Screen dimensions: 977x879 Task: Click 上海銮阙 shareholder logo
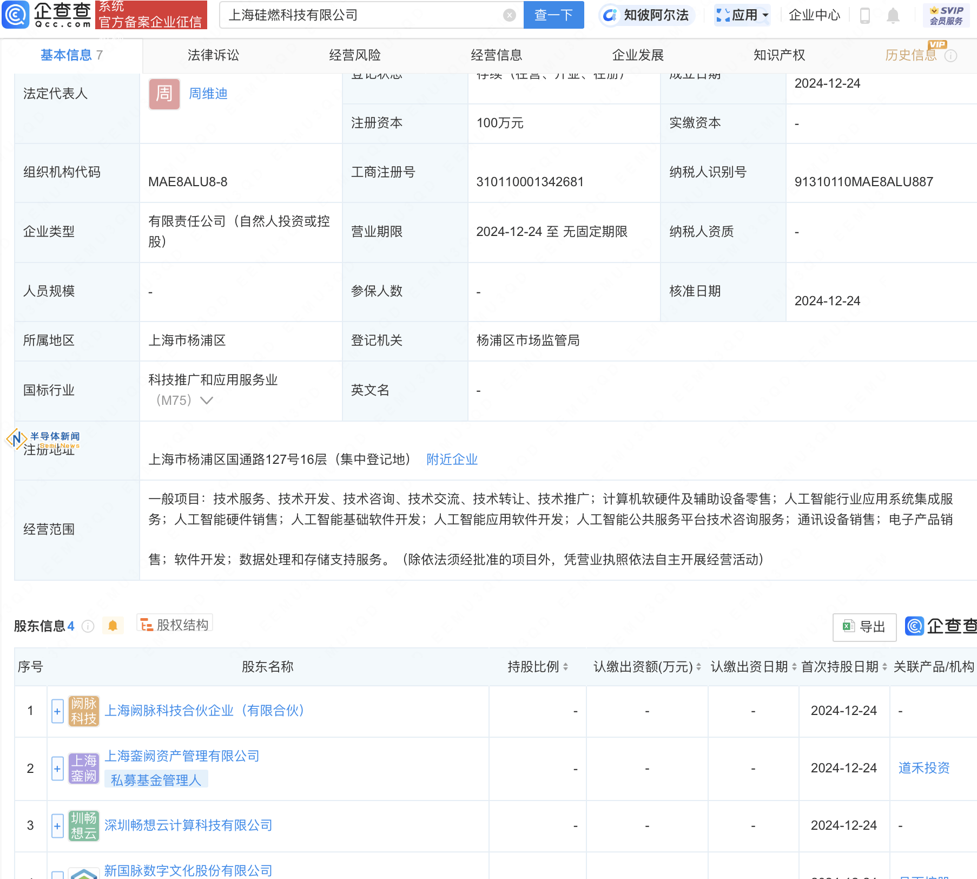[x=84, y=768]
